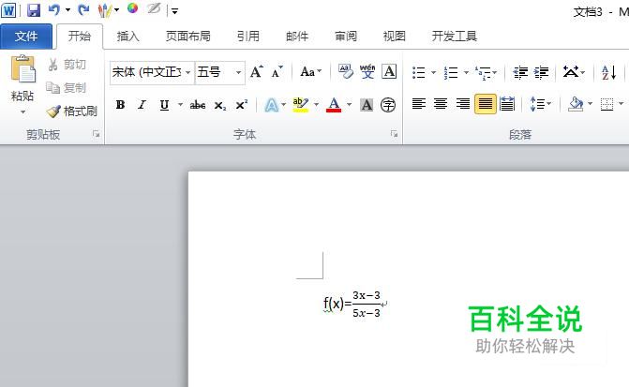Screen dimensions: 629x387
Task: Open the 字体 dialog launcher
Action: (395, 134)
